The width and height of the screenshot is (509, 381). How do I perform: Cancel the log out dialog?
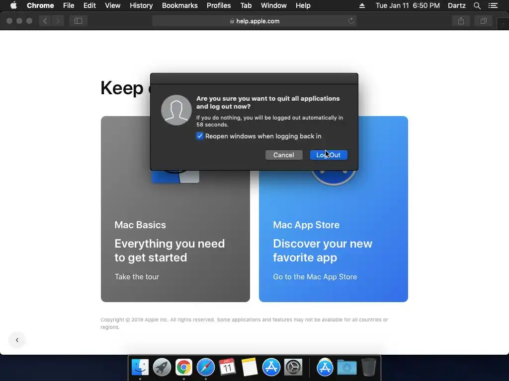coord(284,155)
